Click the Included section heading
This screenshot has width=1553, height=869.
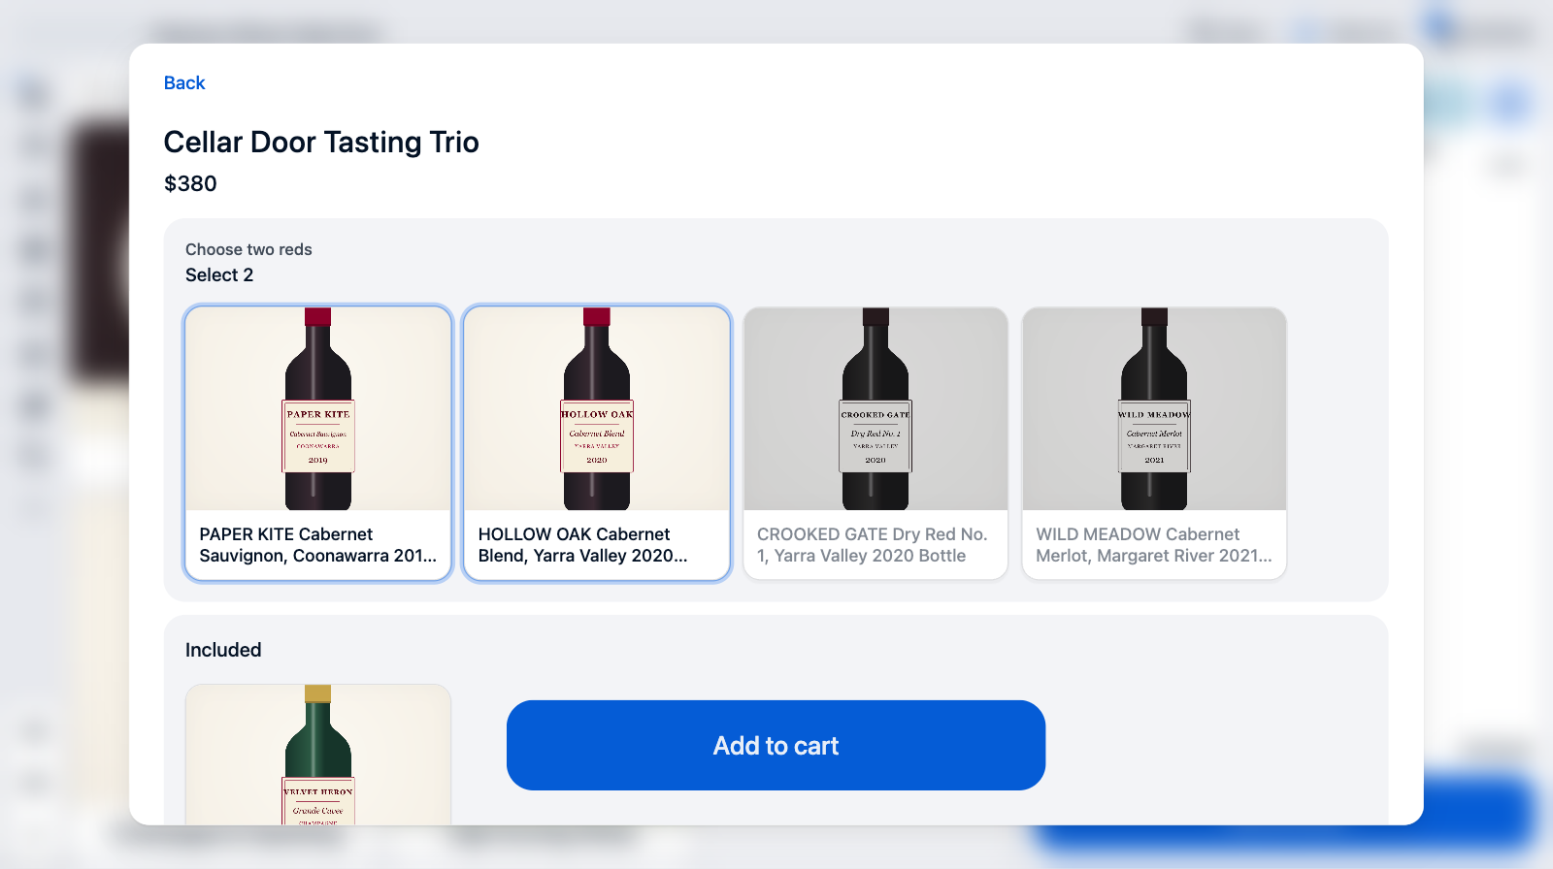click(x=223, y=650)
